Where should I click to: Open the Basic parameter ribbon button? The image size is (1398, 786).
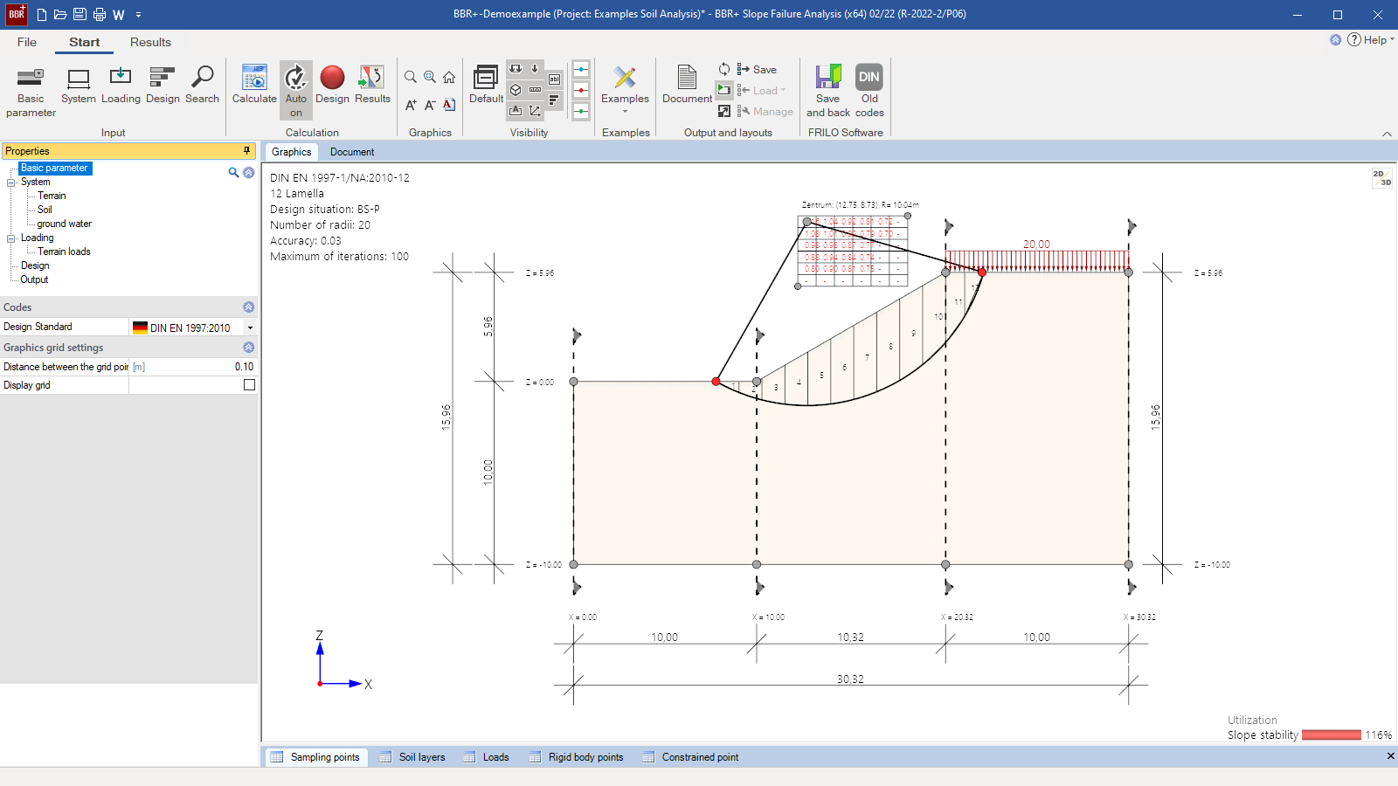click(x=31, y=92)
